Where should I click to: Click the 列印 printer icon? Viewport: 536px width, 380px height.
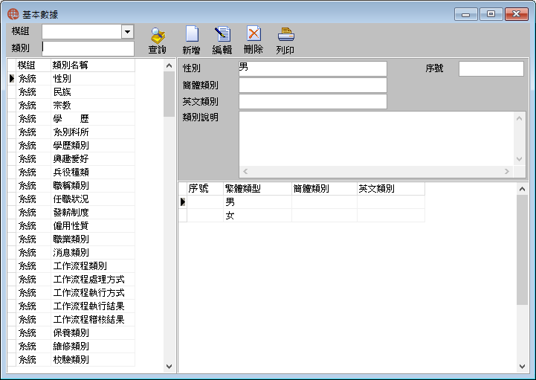coord(285,34)
